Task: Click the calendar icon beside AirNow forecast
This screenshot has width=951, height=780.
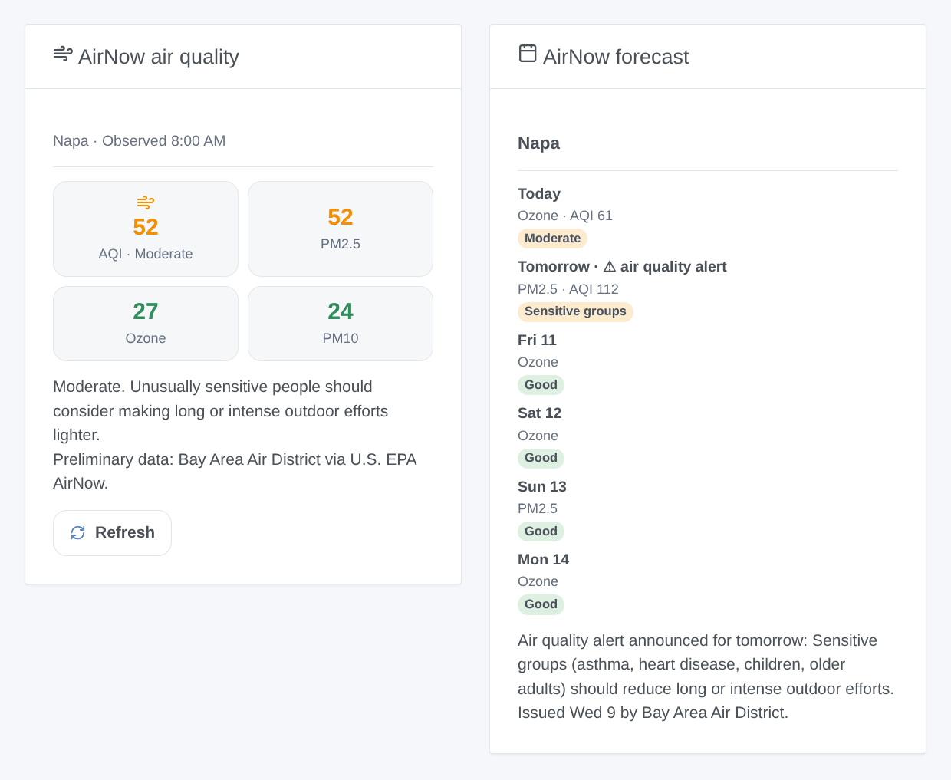Action: [x=528, y=53]
